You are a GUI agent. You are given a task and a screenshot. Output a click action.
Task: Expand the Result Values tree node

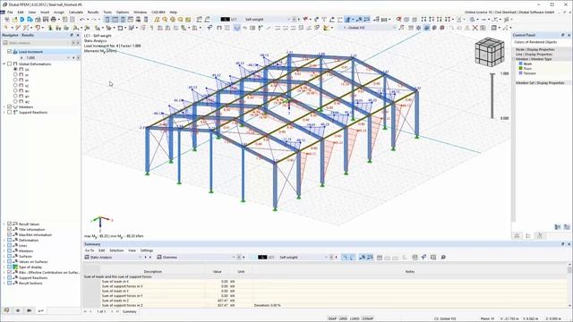tap(4, 225)
